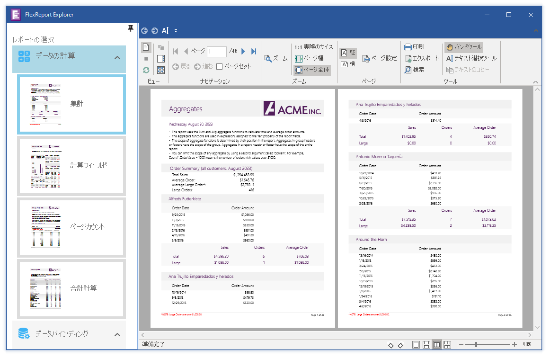
Task: Open the ズーム zoom tool
Action: tap(275, 59)
